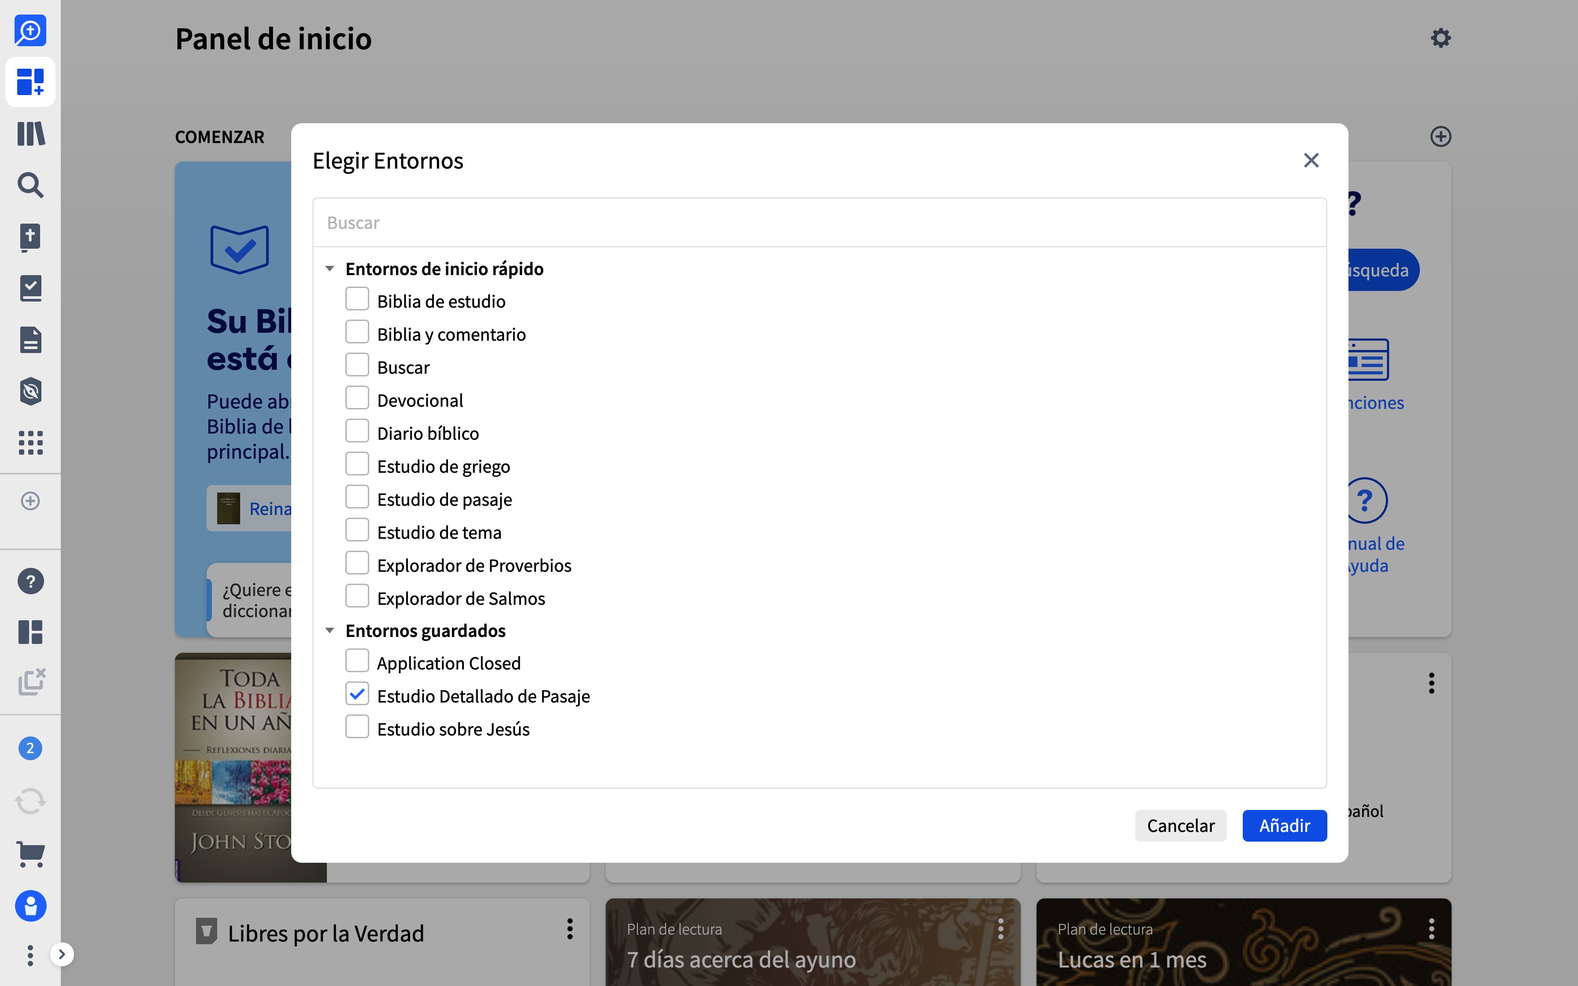1578x986 pixels.
Task: Click the magnifier Search icon in sidebar
Action: 30,185
